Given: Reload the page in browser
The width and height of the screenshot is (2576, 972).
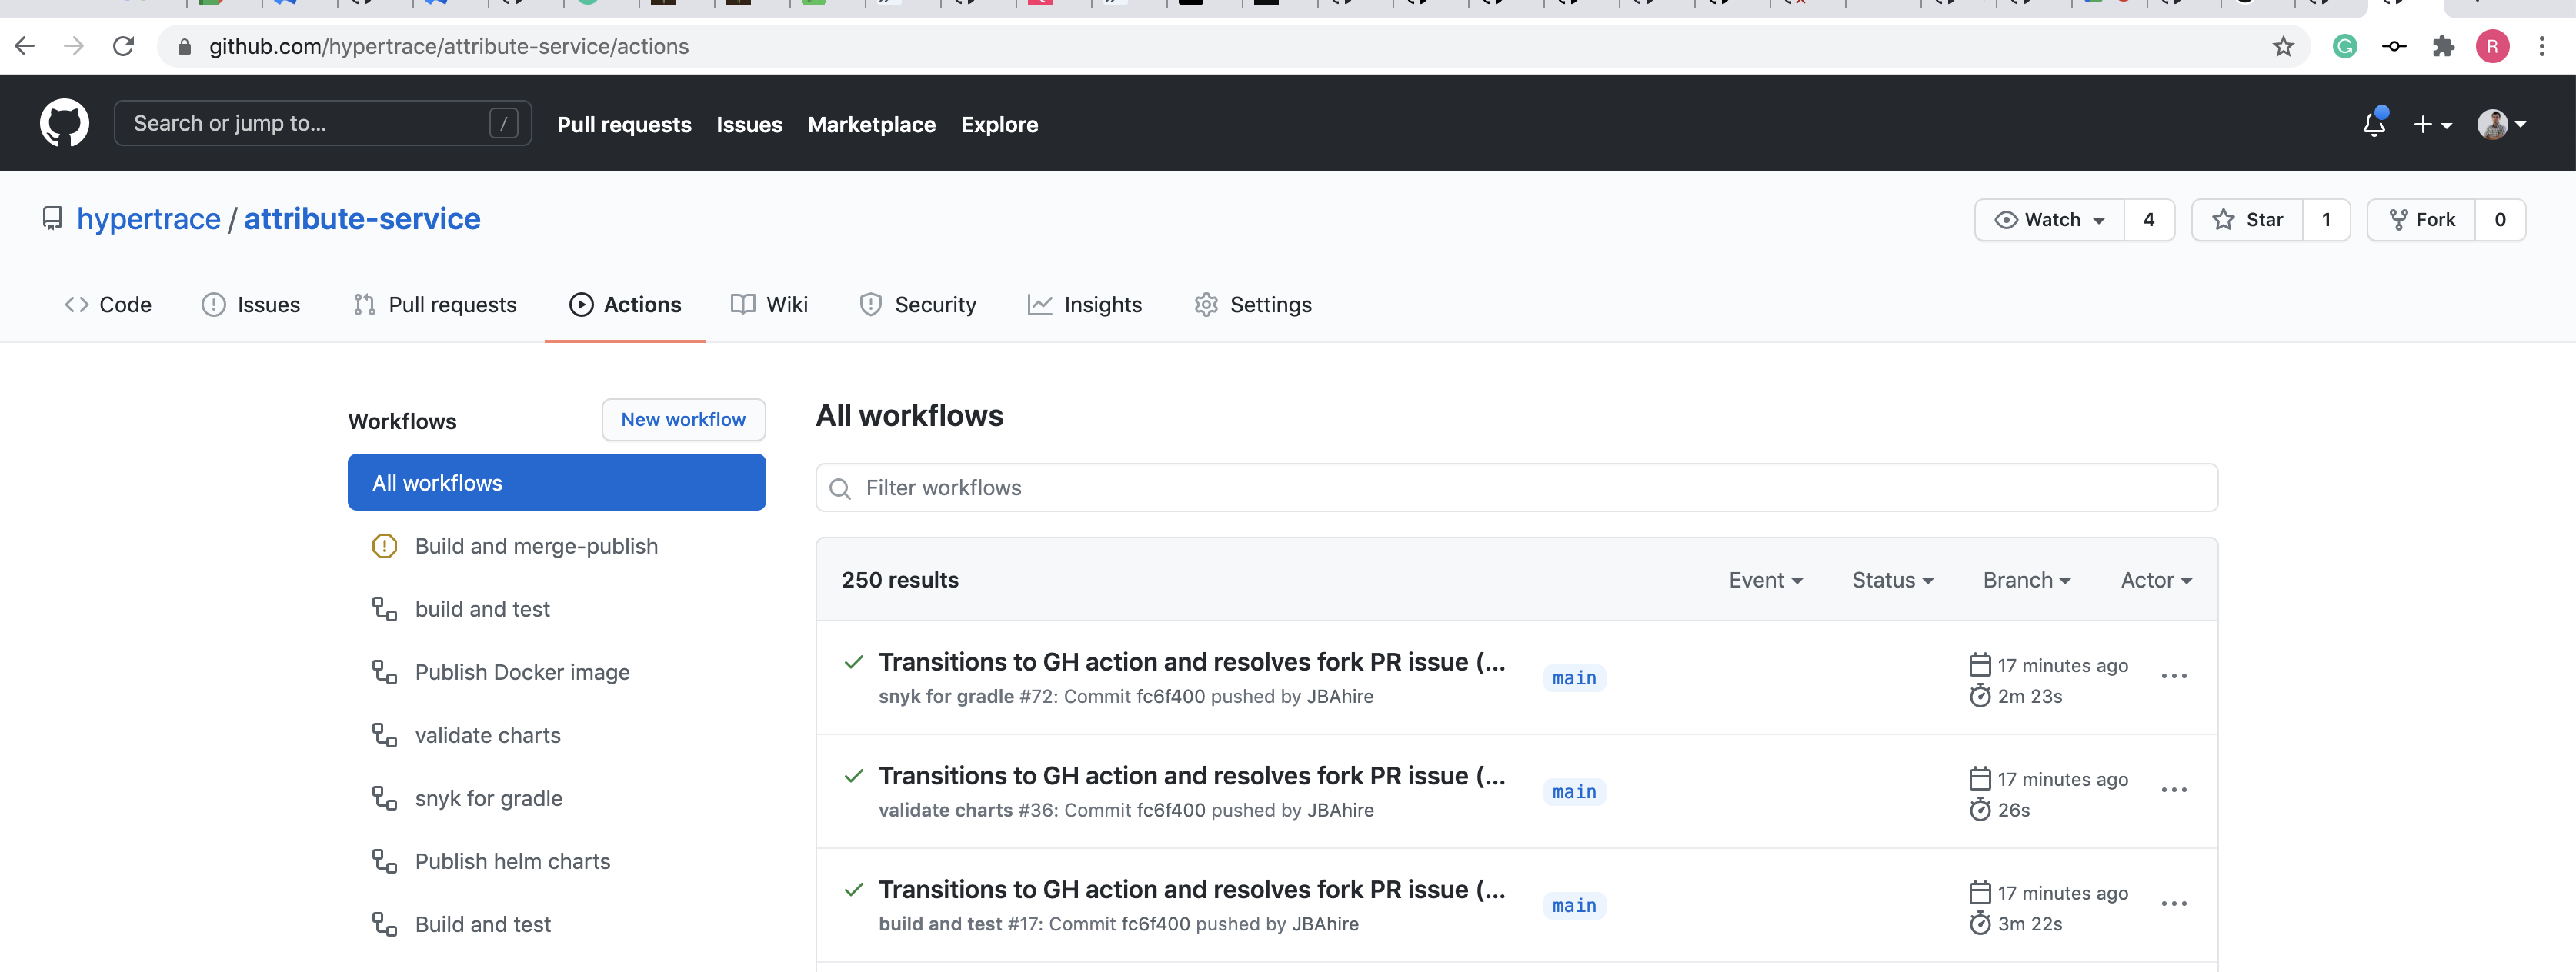Looking at the screenshot, I should [x=123, y=46].
